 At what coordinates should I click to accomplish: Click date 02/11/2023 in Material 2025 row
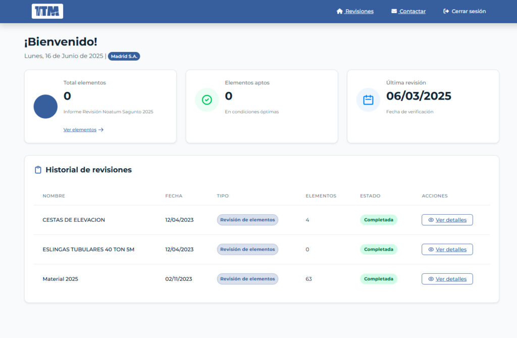178,279
